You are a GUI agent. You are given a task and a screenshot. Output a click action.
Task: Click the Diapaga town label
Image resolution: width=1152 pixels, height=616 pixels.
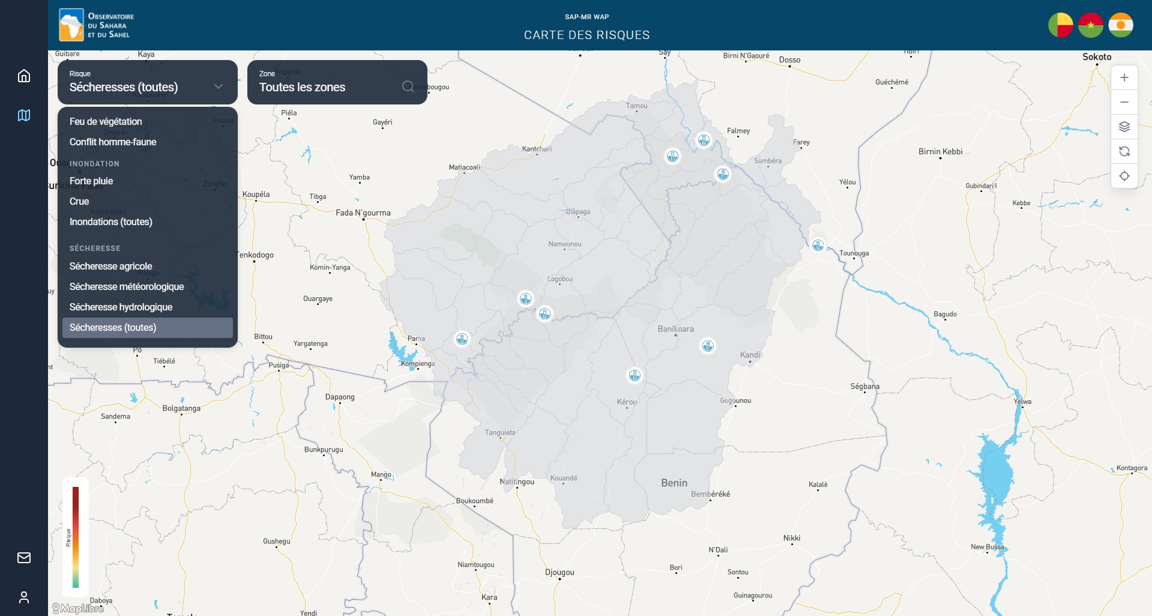coord(578,211)
